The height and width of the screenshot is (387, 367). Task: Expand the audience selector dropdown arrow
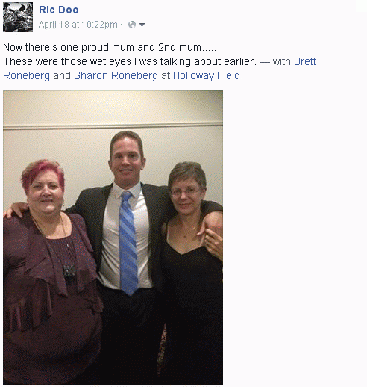pos(142,25)
